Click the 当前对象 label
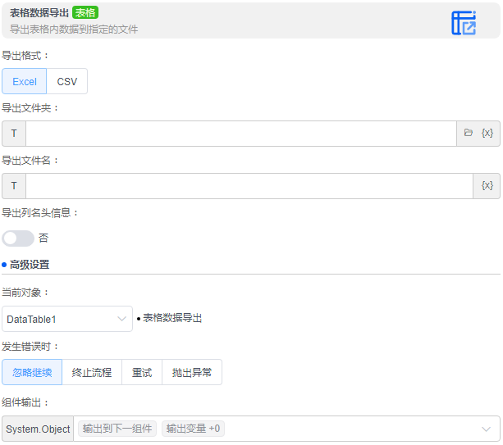 25,293
